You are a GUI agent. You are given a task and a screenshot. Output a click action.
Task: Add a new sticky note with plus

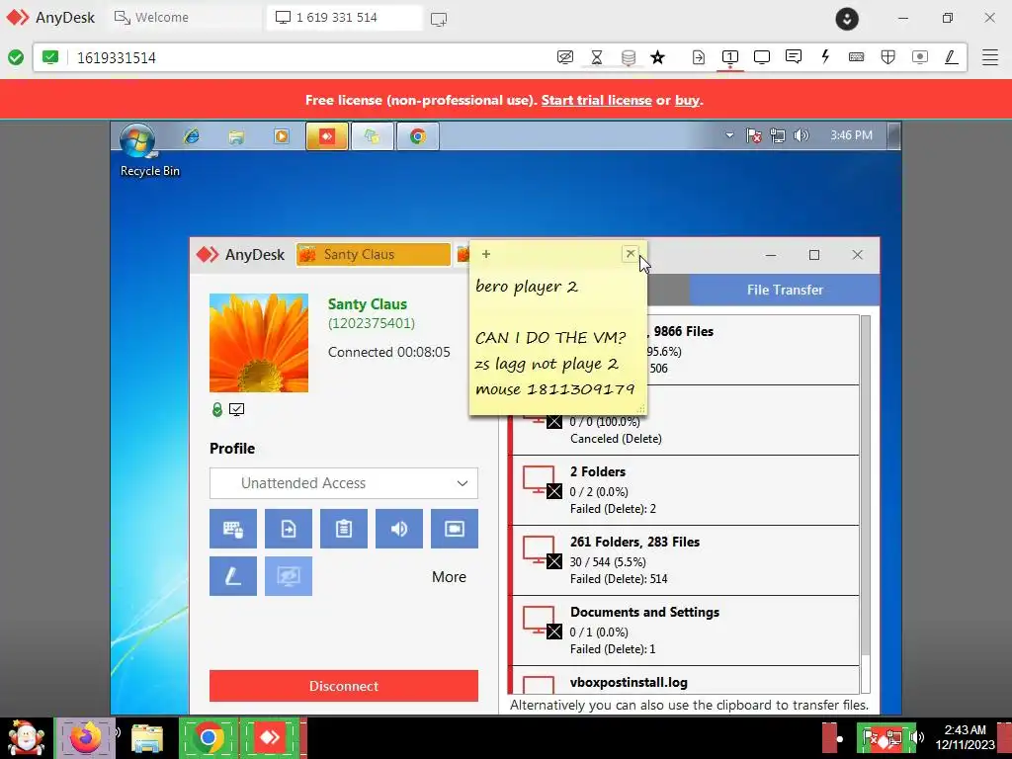click(x=486, y=254)
